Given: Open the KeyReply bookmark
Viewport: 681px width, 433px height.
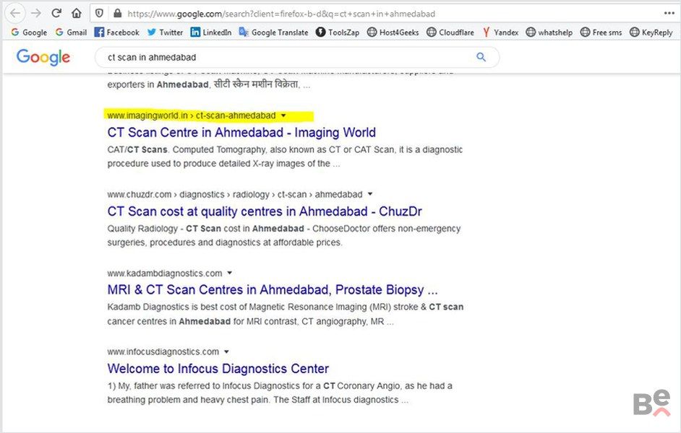Looking at the screenshot, I should (651, 32).
